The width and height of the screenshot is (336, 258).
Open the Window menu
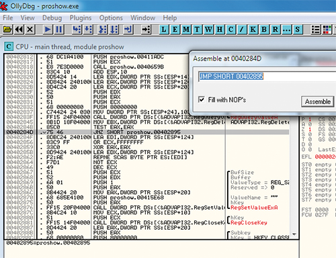pyautogui.click(x=143, y=17)
